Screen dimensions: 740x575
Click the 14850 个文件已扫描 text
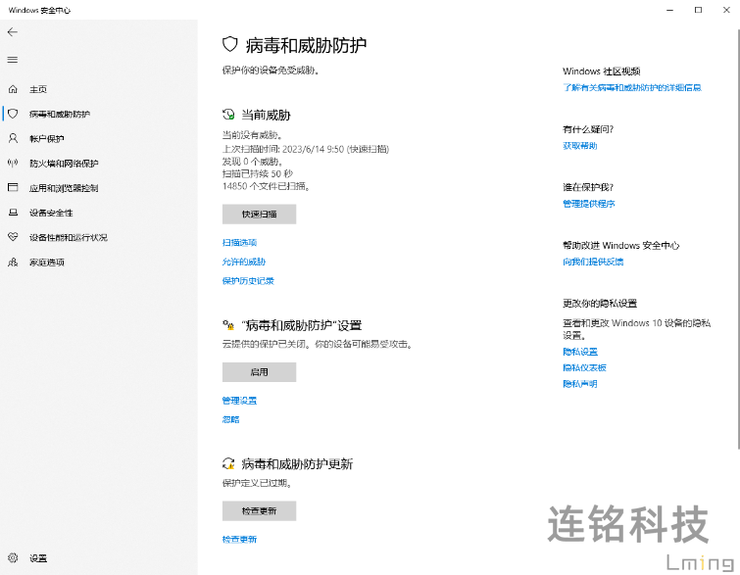(x=267, y=186)
